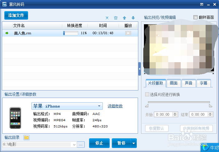Open output folder icon

(26, 137)
